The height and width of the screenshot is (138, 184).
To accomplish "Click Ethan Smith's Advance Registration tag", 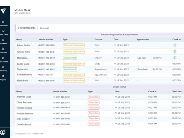I will [x=74, y=45].
